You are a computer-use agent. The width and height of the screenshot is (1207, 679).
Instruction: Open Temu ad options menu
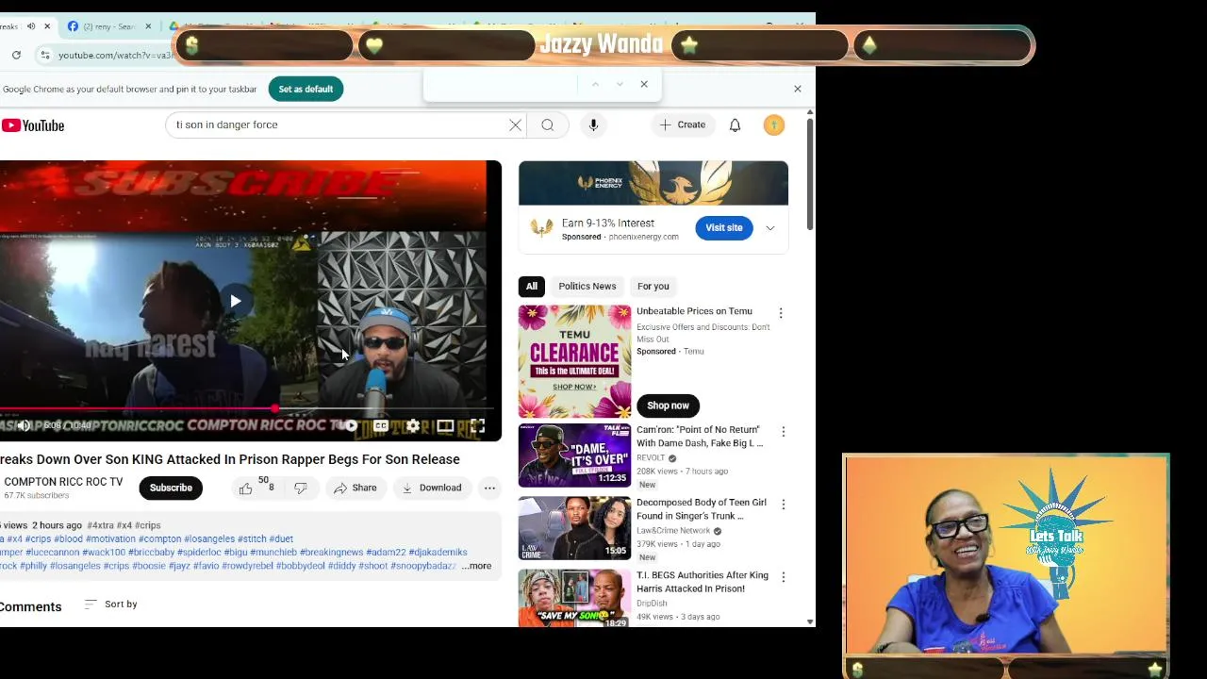point(780,312)
